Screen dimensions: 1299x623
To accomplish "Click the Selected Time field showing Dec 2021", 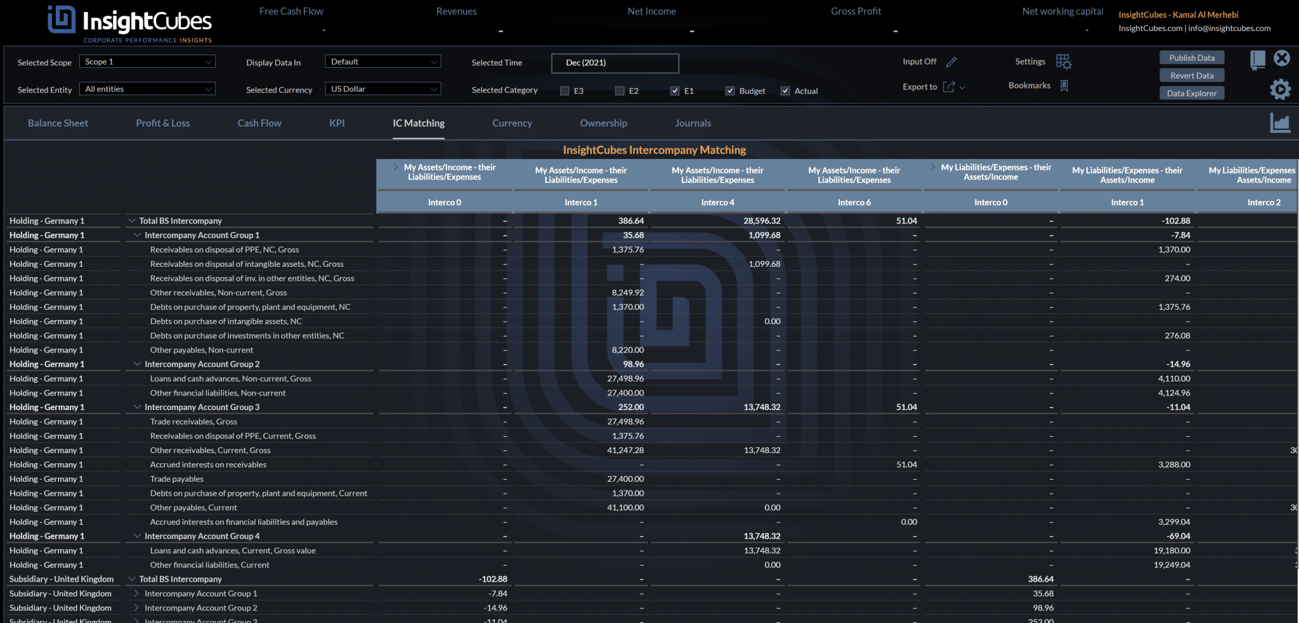I will click(614, 63).
